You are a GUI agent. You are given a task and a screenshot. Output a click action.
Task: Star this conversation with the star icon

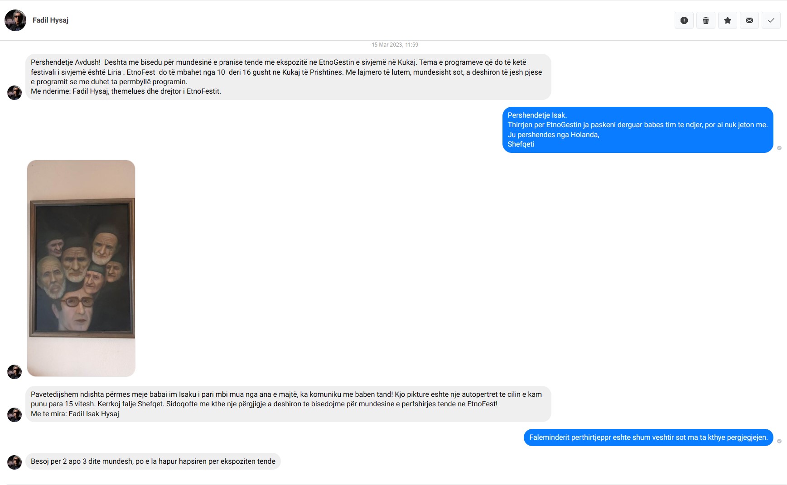(728, 20)
